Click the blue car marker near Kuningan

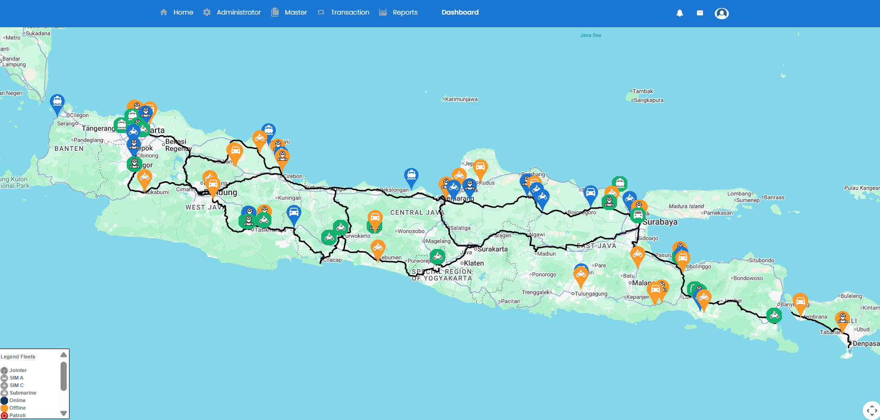point(293,213)
